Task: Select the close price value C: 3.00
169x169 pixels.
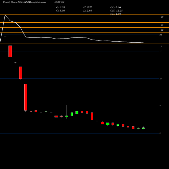Action: [61, 11]
